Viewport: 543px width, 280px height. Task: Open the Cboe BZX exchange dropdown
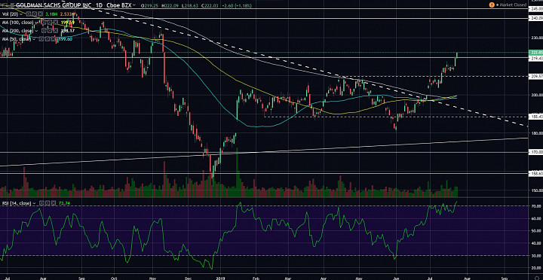coord(121,5)
